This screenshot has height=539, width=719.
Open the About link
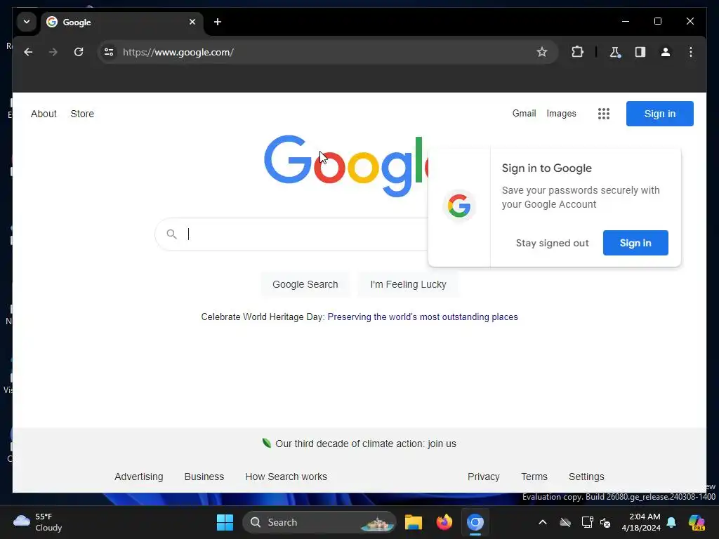44,114
